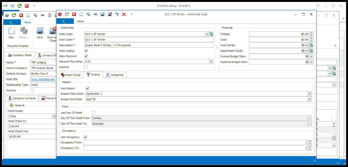Open the Expense Budget Item dropdown
The image size is (348, 167).
[311, 62]
